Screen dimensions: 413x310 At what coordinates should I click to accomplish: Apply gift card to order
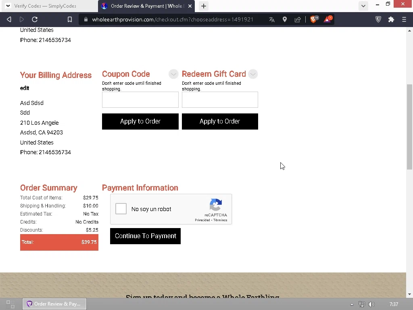[x=220, y=121]
